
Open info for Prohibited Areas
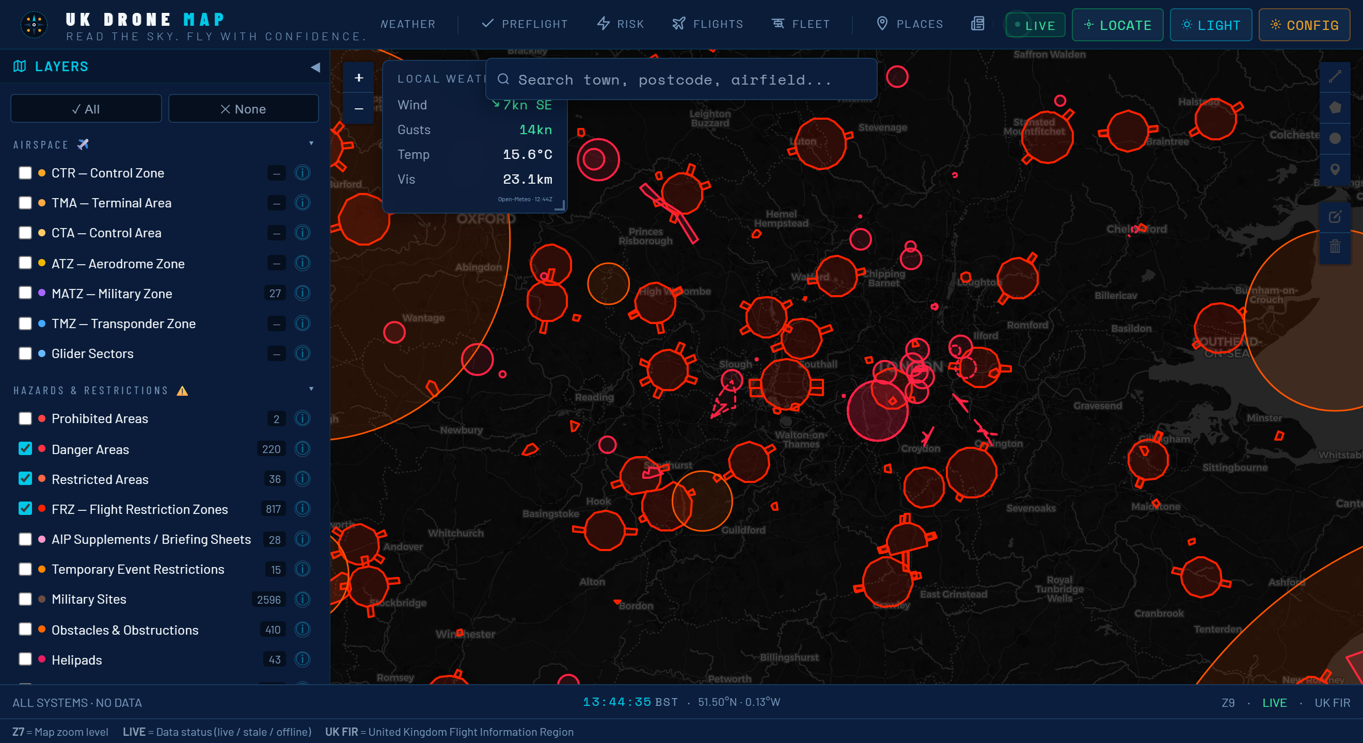tap(302, 418)
